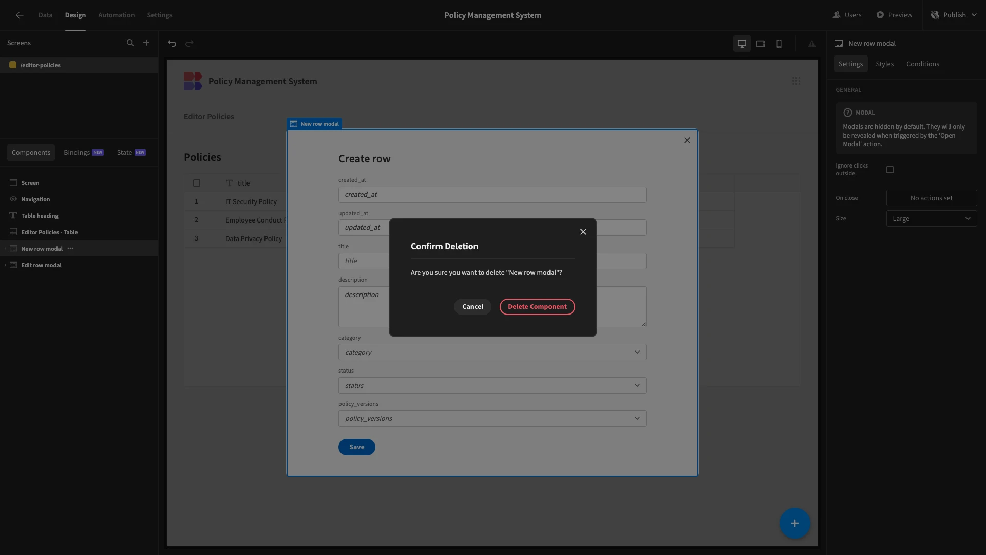Screen dimensions: 986x555
Task: Open the Conditions tab
Action: click(x=923, y=64)
